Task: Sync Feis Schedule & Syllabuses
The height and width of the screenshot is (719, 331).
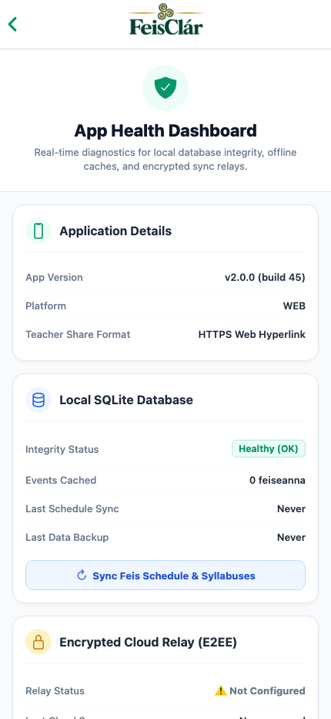Action: click(x=165, y=575)
